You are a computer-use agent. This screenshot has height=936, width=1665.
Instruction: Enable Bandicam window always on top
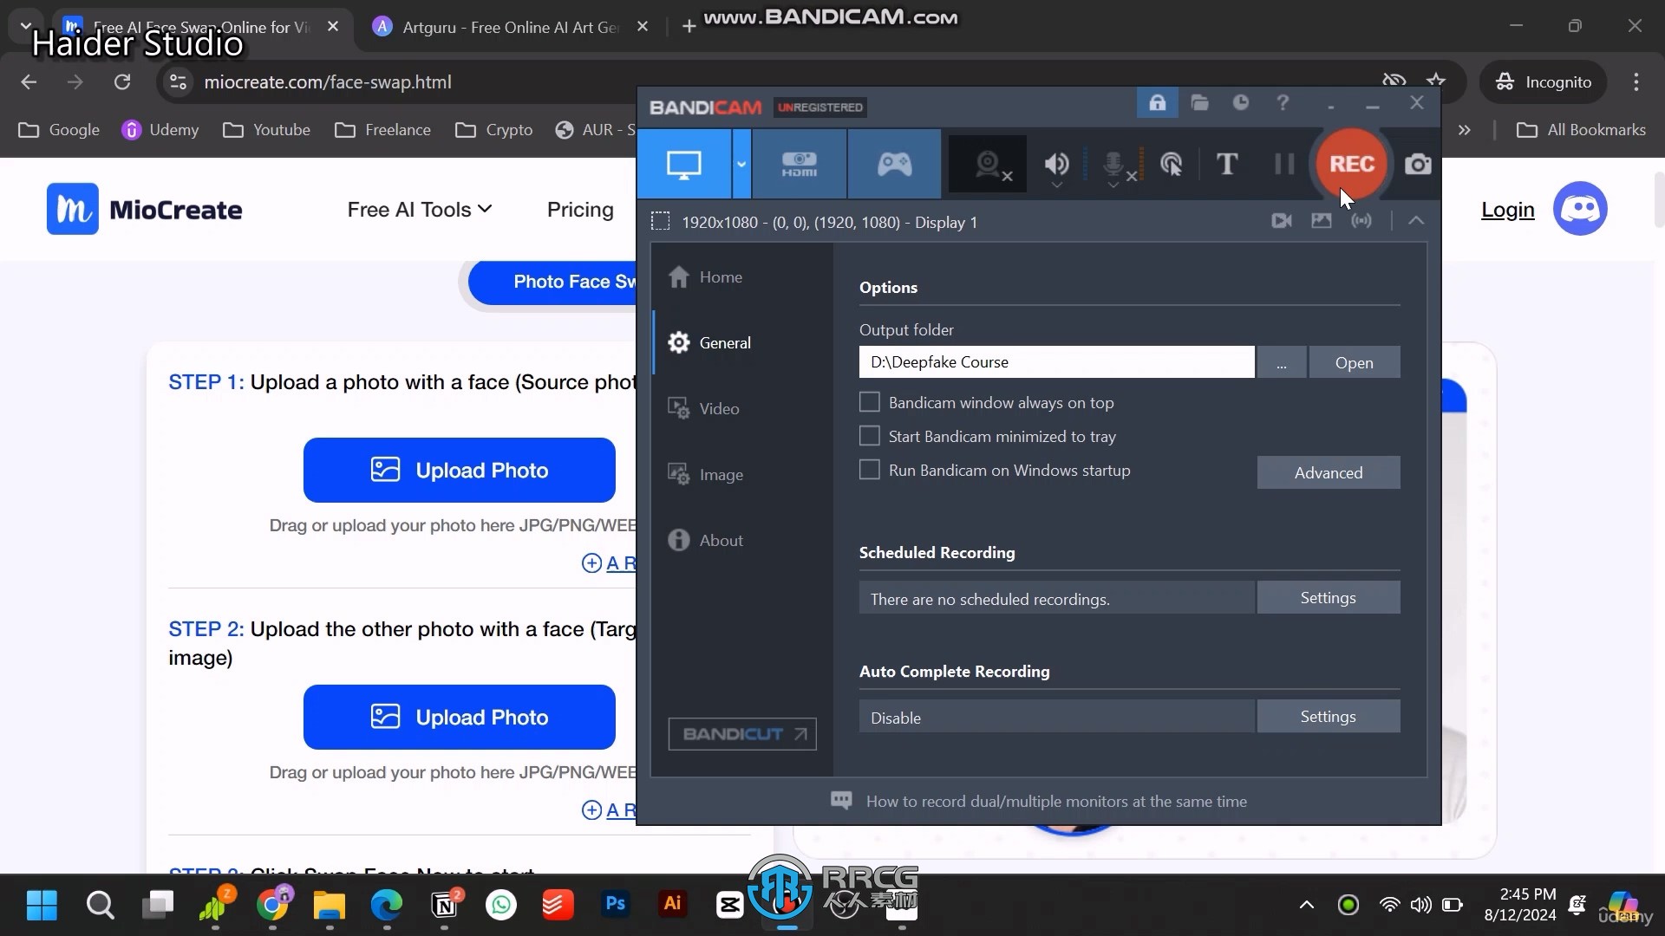869,402
